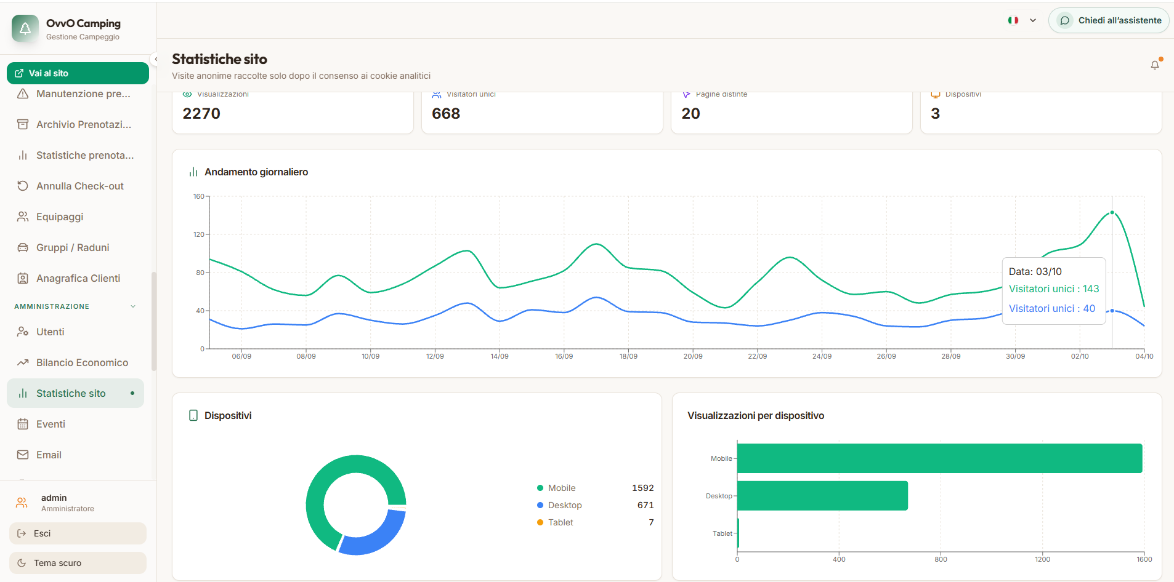1174x582 pixels.
Task: Click the Mobile bar in views chart
Action: (x=939, y=458)
